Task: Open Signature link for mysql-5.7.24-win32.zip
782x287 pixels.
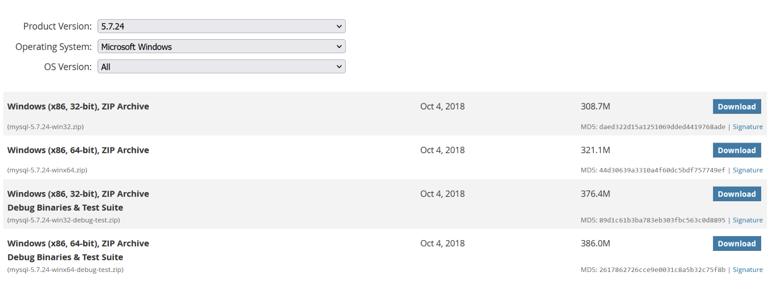Action: click(x=748, y=127)
